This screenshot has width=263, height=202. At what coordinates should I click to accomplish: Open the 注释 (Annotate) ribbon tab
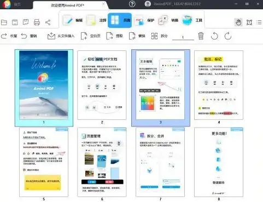click(96, 20)
